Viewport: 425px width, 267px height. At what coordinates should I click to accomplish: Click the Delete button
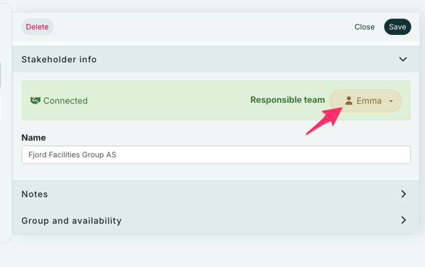point(37,27)
